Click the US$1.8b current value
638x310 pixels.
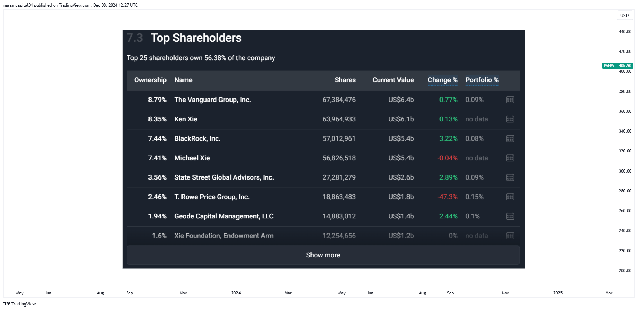tap(401, 197)
